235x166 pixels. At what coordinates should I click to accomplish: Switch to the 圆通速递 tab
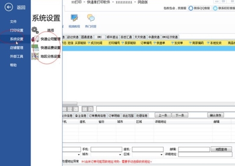click(87, 37)
